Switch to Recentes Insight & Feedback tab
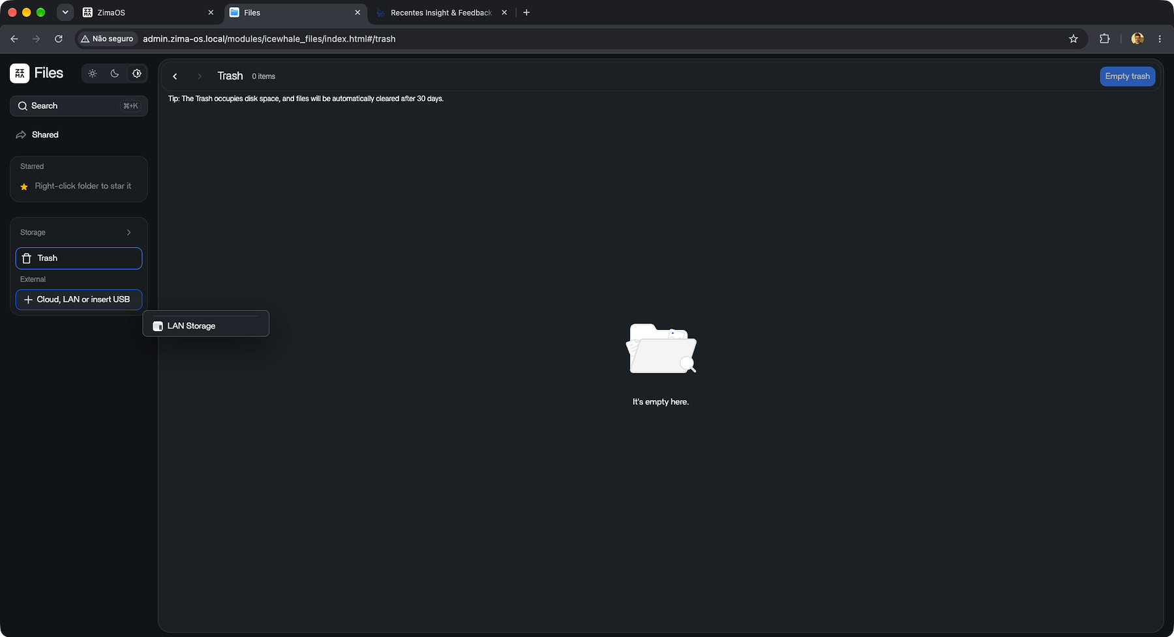The image size is (1174, 637). 442,12
